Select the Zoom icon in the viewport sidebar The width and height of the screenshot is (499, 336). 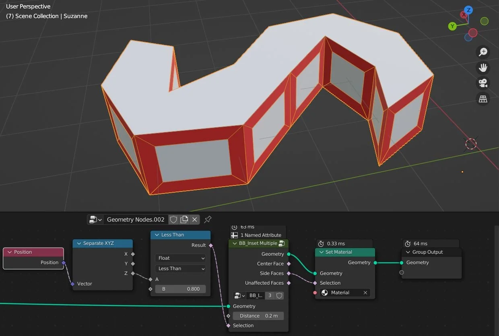tap(483, 52)
